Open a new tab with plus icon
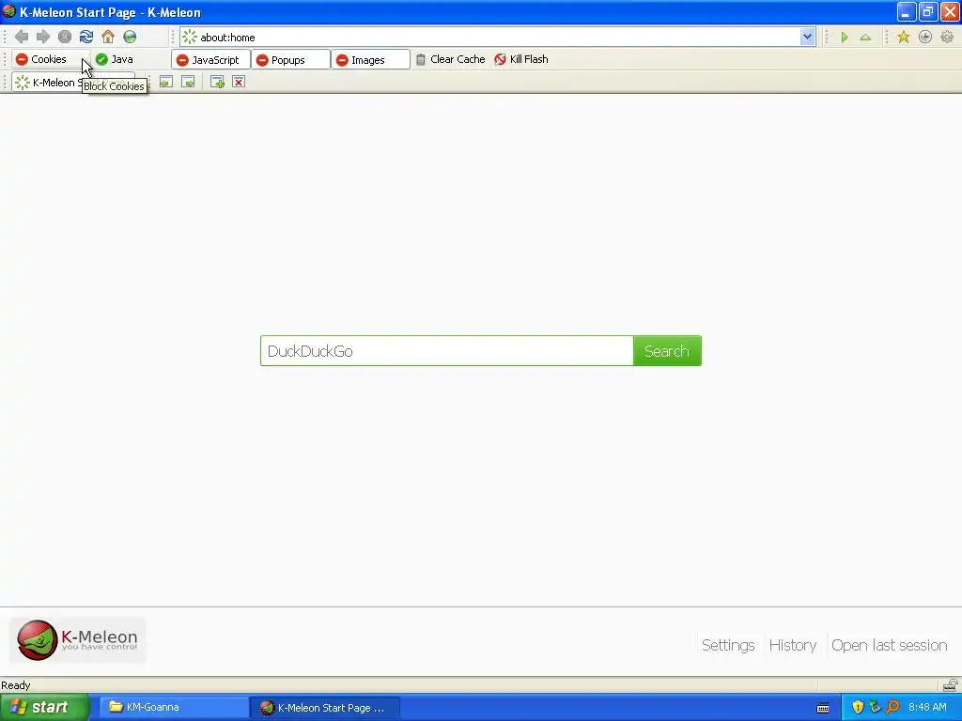 [217, 83]
